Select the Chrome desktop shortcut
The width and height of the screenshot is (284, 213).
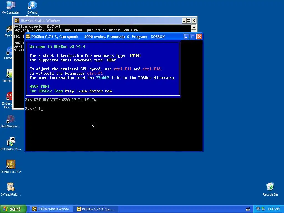(x=9, y=53)
